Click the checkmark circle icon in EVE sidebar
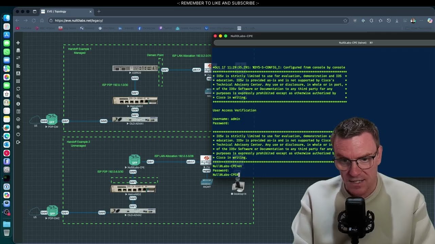Image resolution: width=435 pixels, height=244 pixels. click(18, 119)
